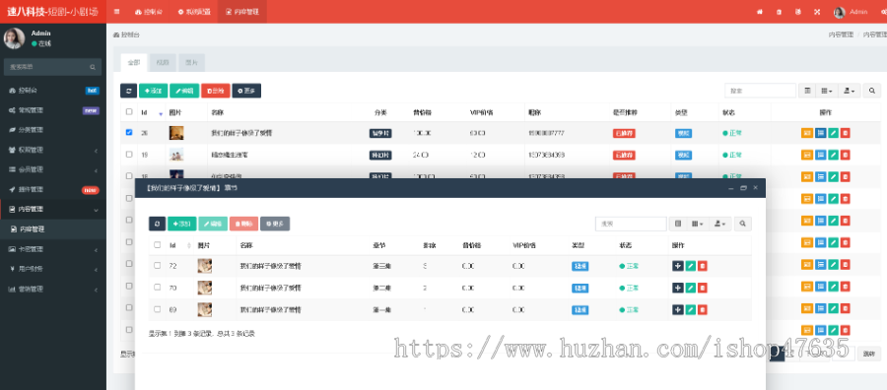887x390 pixels.
Task: Click the red recommended badge in row 19
Action: coord(624,155)
